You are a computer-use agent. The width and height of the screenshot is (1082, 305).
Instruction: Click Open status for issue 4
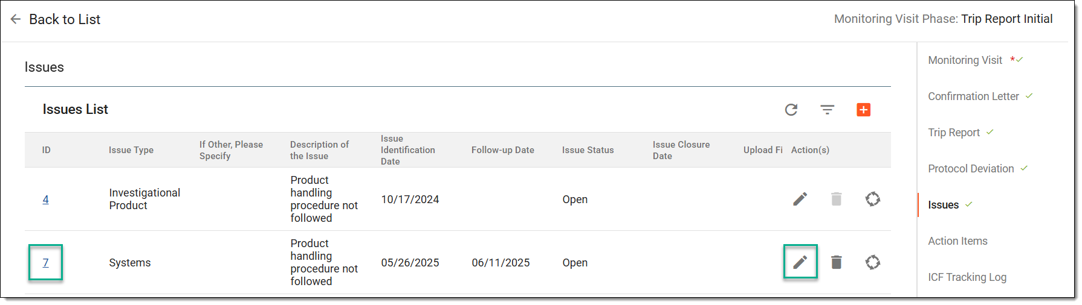tap(575, 200)
